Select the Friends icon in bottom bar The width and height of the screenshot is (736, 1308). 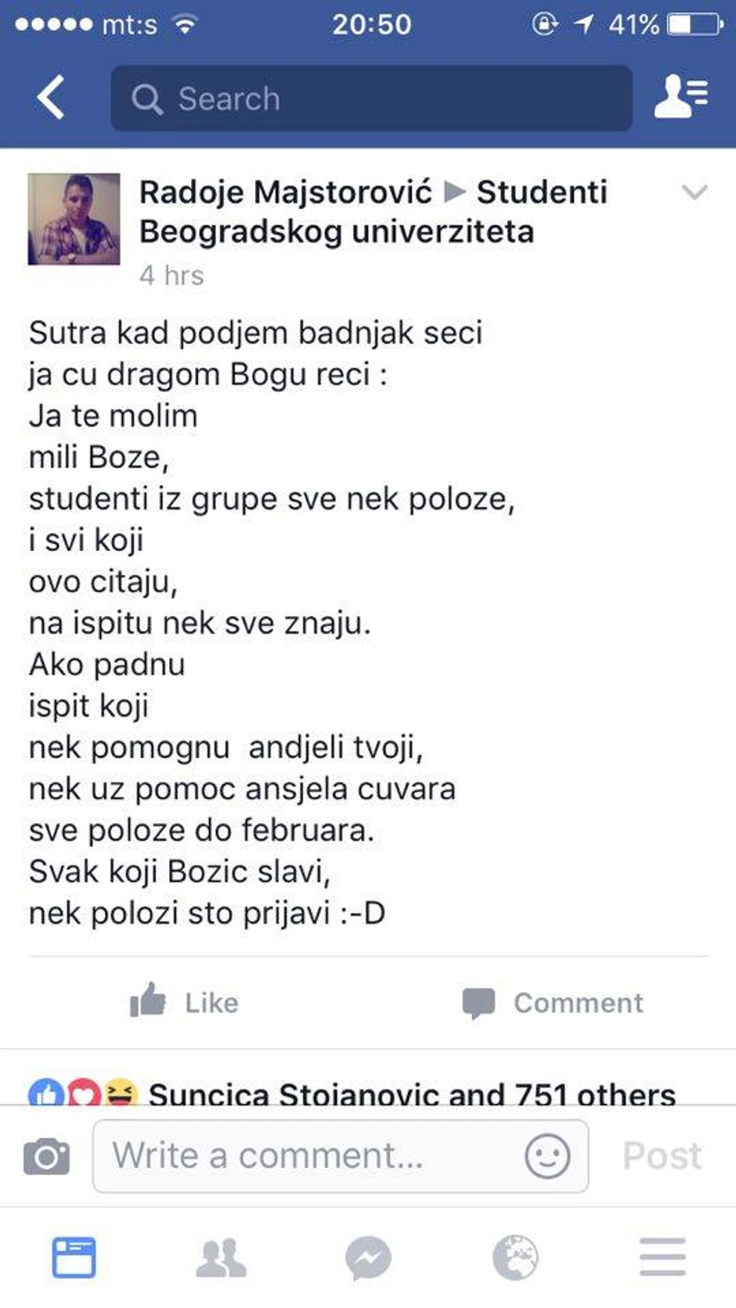pyautogui.click(x=222, y=1256)
